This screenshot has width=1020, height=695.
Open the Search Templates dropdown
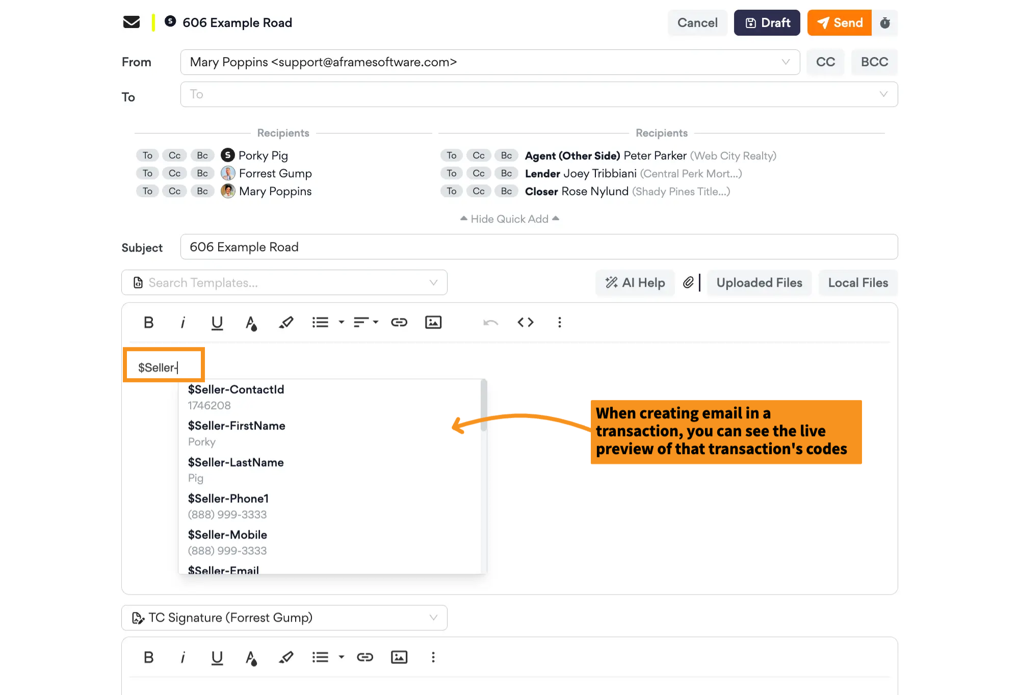pyautogui.click(x=284, y=283)
